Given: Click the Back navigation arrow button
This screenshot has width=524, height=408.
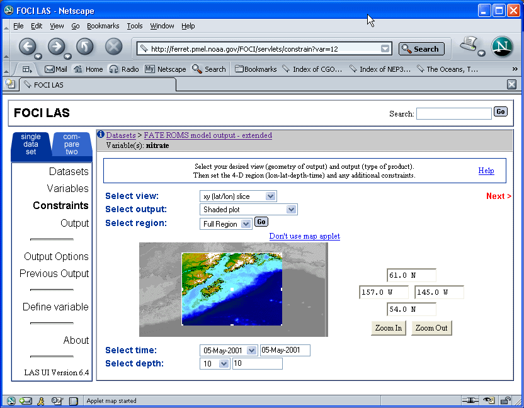Looking at the screenshot, I should point(26,47).
